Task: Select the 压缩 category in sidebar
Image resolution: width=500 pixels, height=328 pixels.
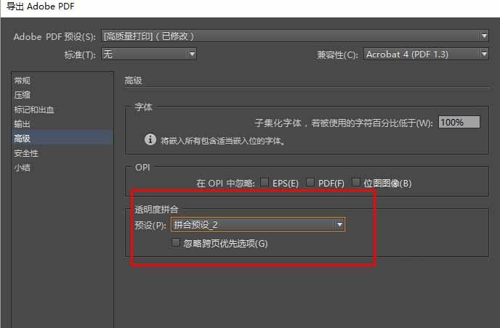Action: [x=62, y=95]
